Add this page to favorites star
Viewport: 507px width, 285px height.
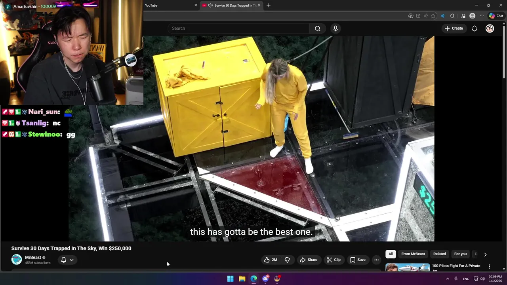click(433, 16)
